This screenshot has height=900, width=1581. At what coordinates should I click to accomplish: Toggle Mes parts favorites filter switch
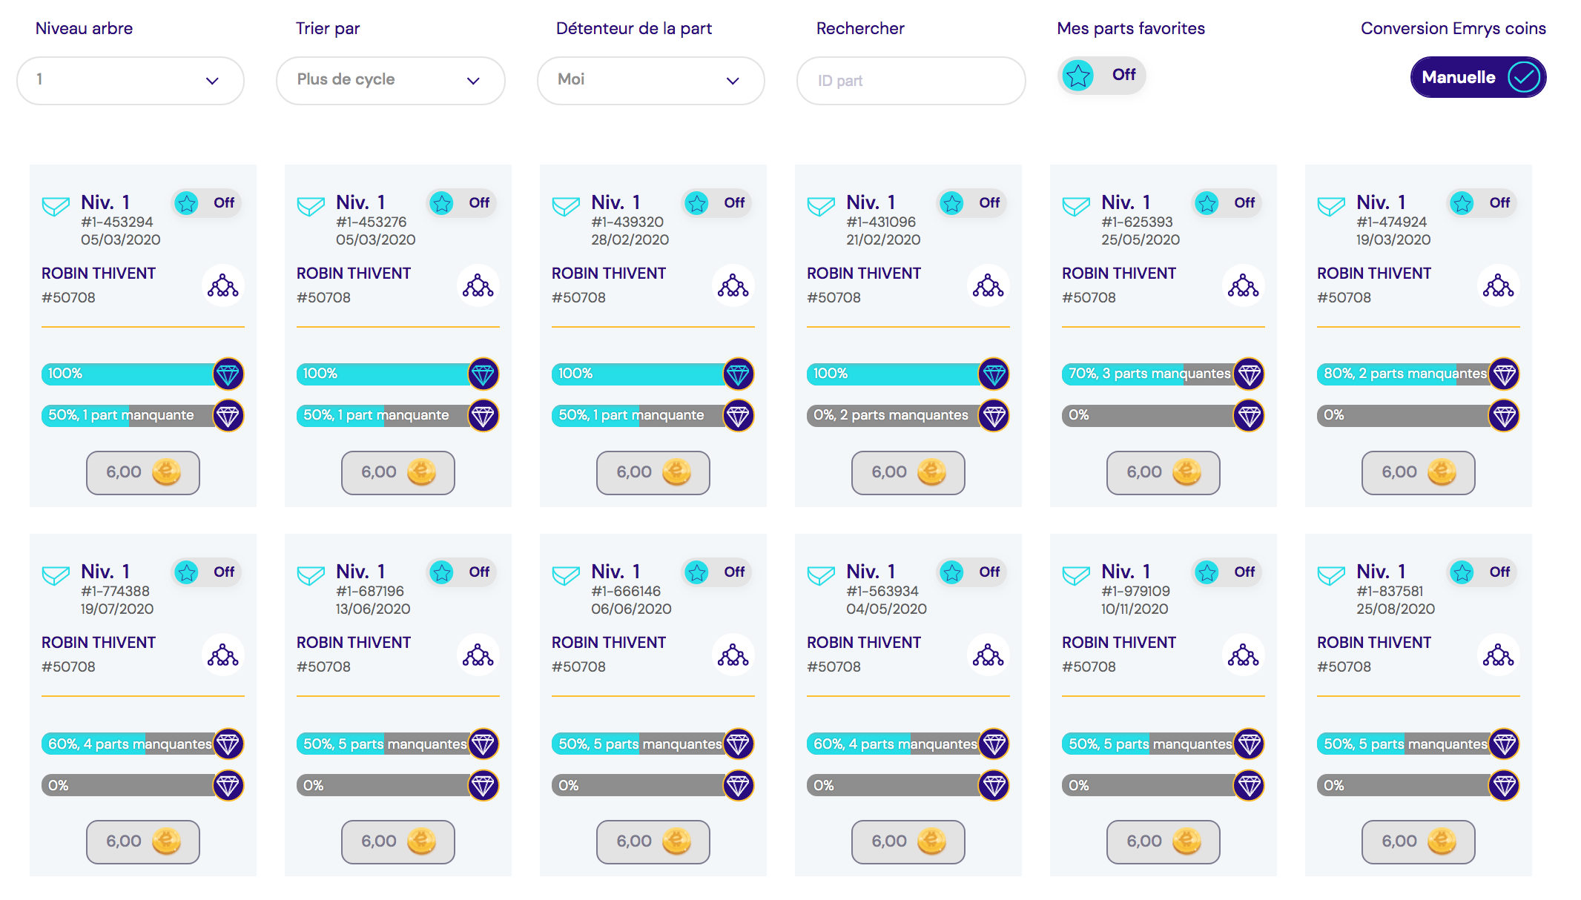1102,75
